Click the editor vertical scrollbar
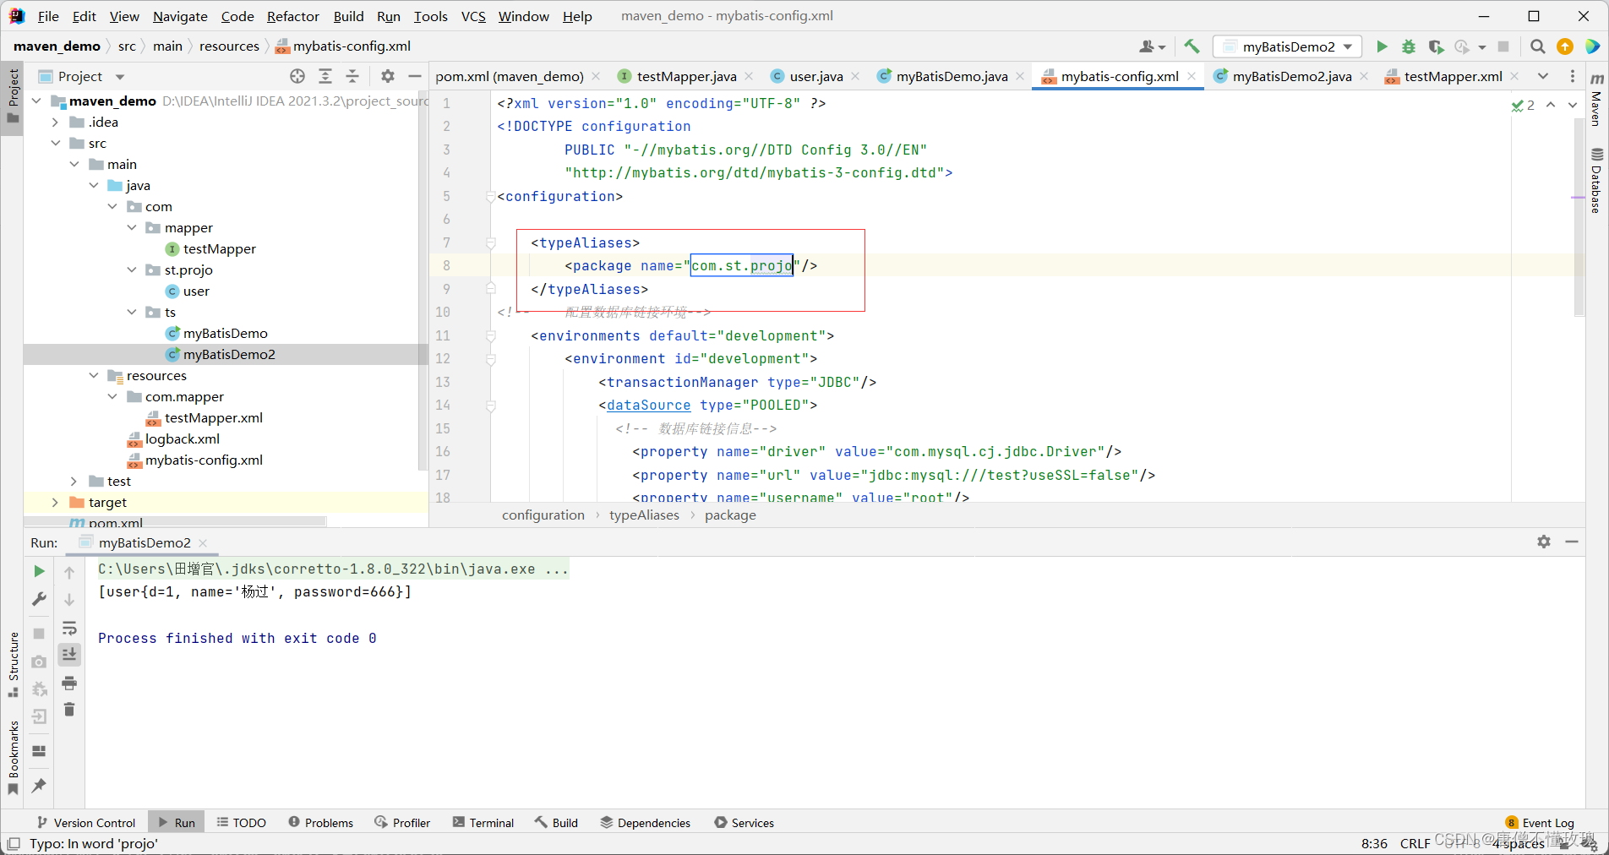Screen dimensions: 1609x855 pos(1579,215)
